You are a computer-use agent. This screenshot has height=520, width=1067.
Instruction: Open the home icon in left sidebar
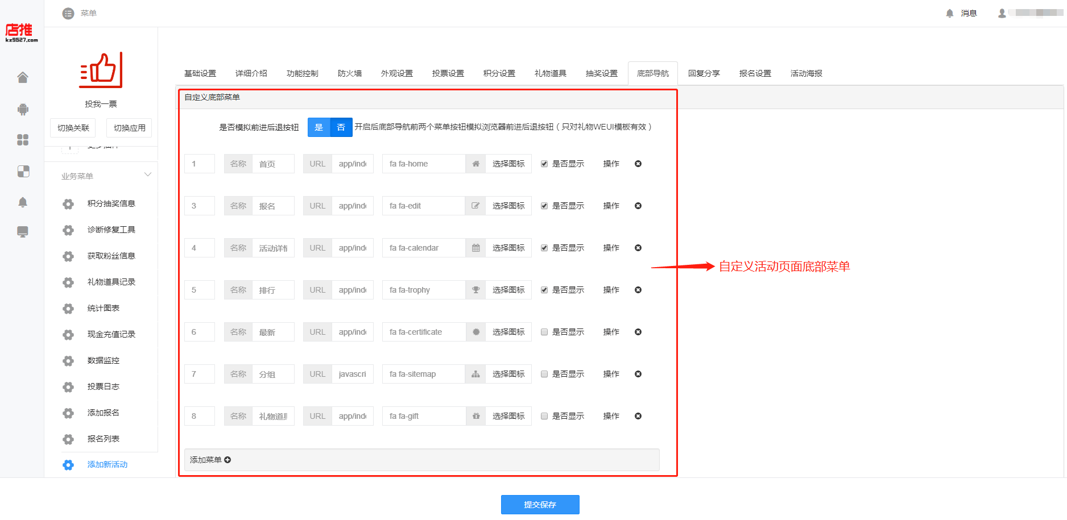click(23, 77)
